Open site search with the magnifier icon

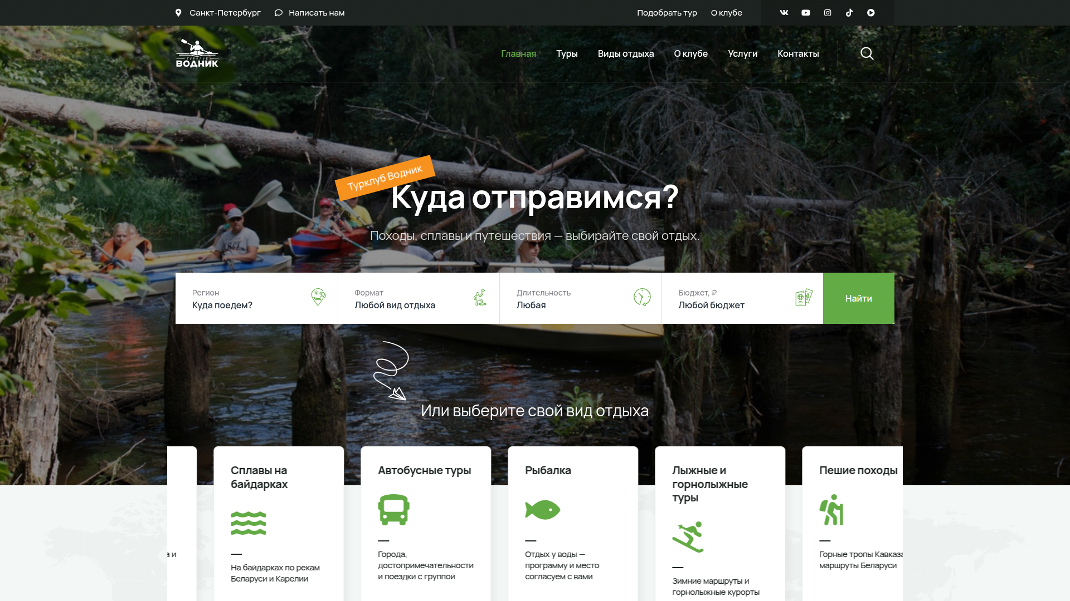[x=867, y=53]
